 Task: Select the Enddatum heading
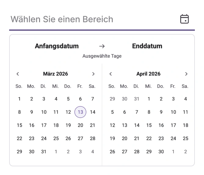click(x=147, y=46)
